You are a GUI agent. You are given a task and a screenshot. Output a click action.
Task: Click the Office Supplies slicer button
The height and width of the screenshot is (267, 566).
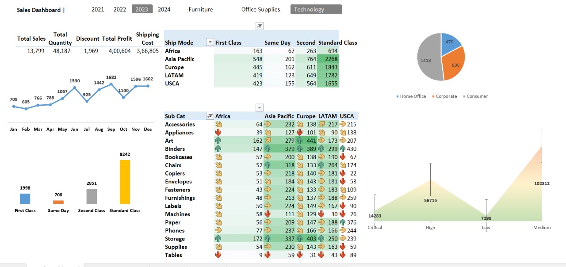[260, 9]
